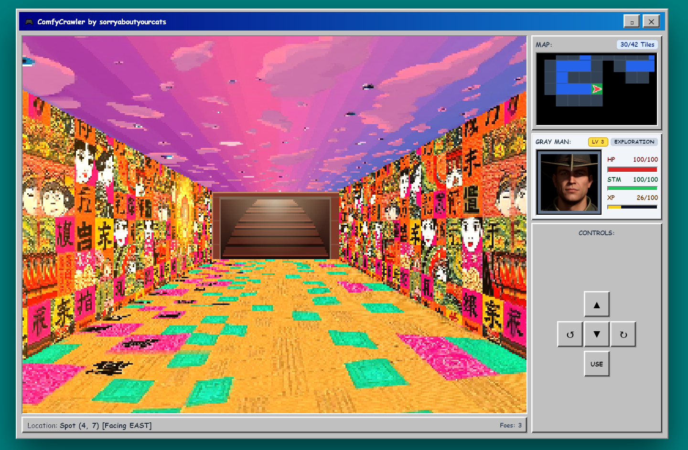The image size is (688, 450).
Task: Click the LV 3 level badge
Action: (598, 142)
